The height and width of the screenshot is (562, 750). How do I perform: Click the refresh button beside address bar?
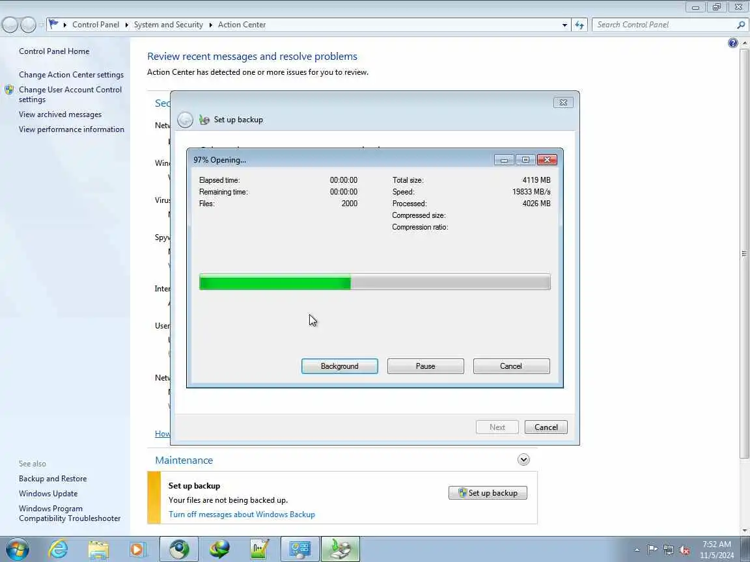pyautogui.click(x=579, y=25)
